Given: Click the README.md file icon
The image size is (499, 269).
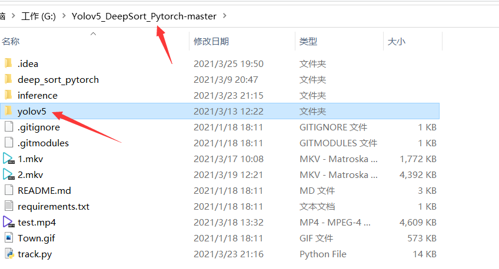Looking at the screenshot, I should pyautogui.click(x=9, y=190).
